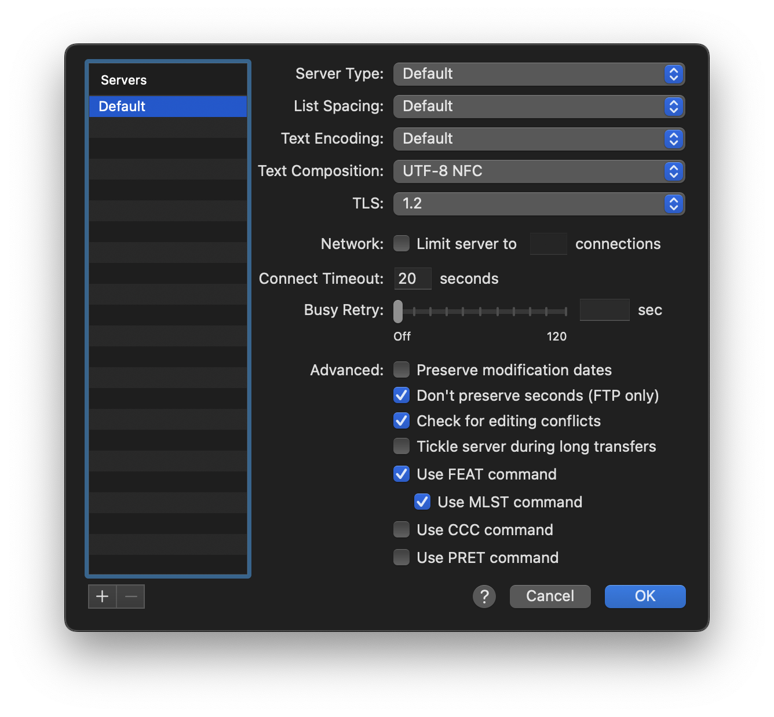Enable Preserve modification dates checkbox
This screenshot has height=717, width=774.
[x=401, y=370]
